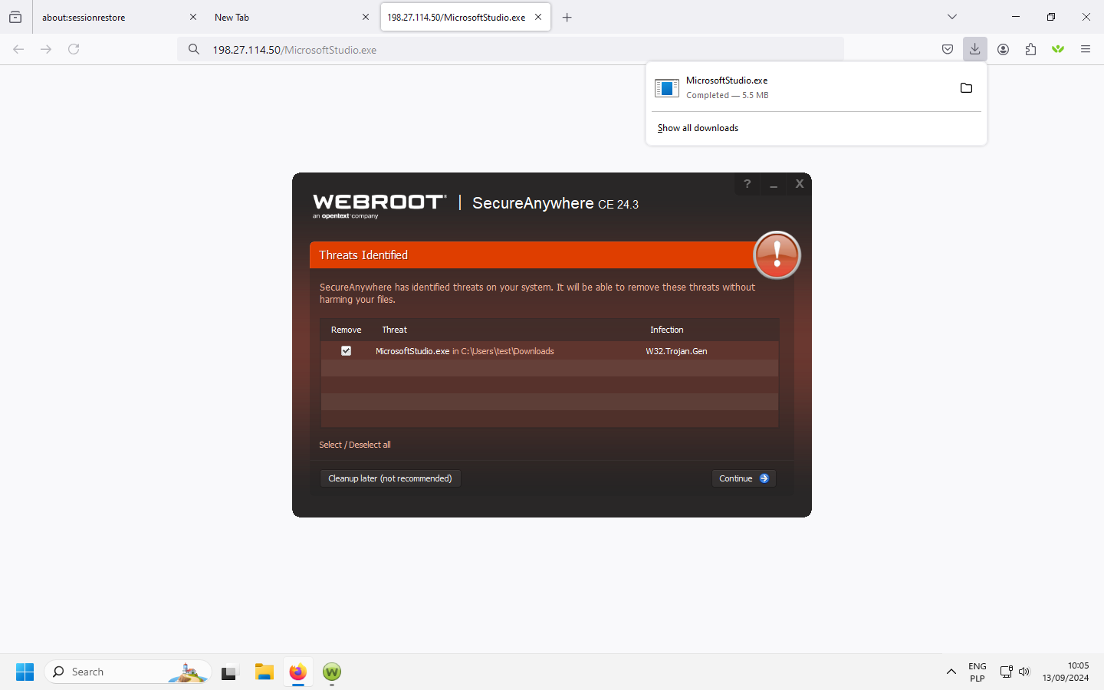Choose Cleanup later (not recommended)
1104x690 pixels.
pos(390,478)
